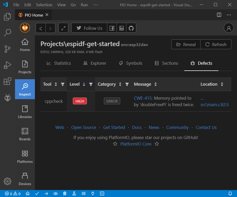Sort the table by Level column

pos(84,84)
